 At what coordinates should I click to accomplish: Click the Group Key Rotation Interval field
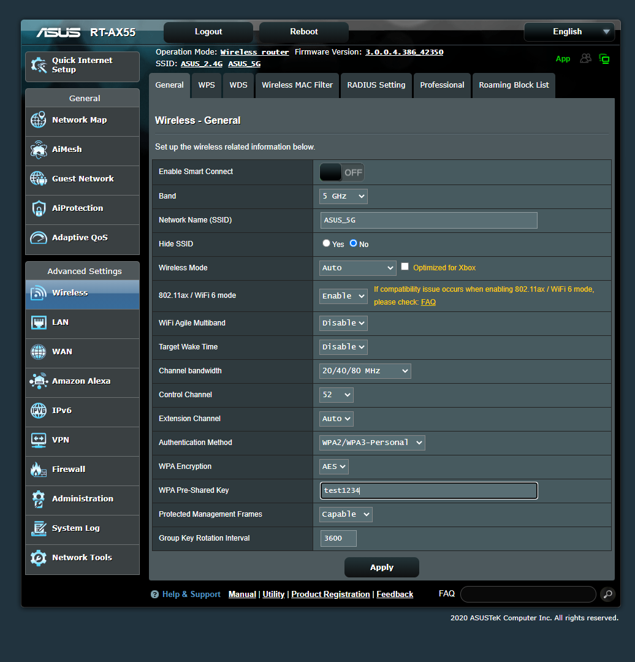(x=338, y=538)
